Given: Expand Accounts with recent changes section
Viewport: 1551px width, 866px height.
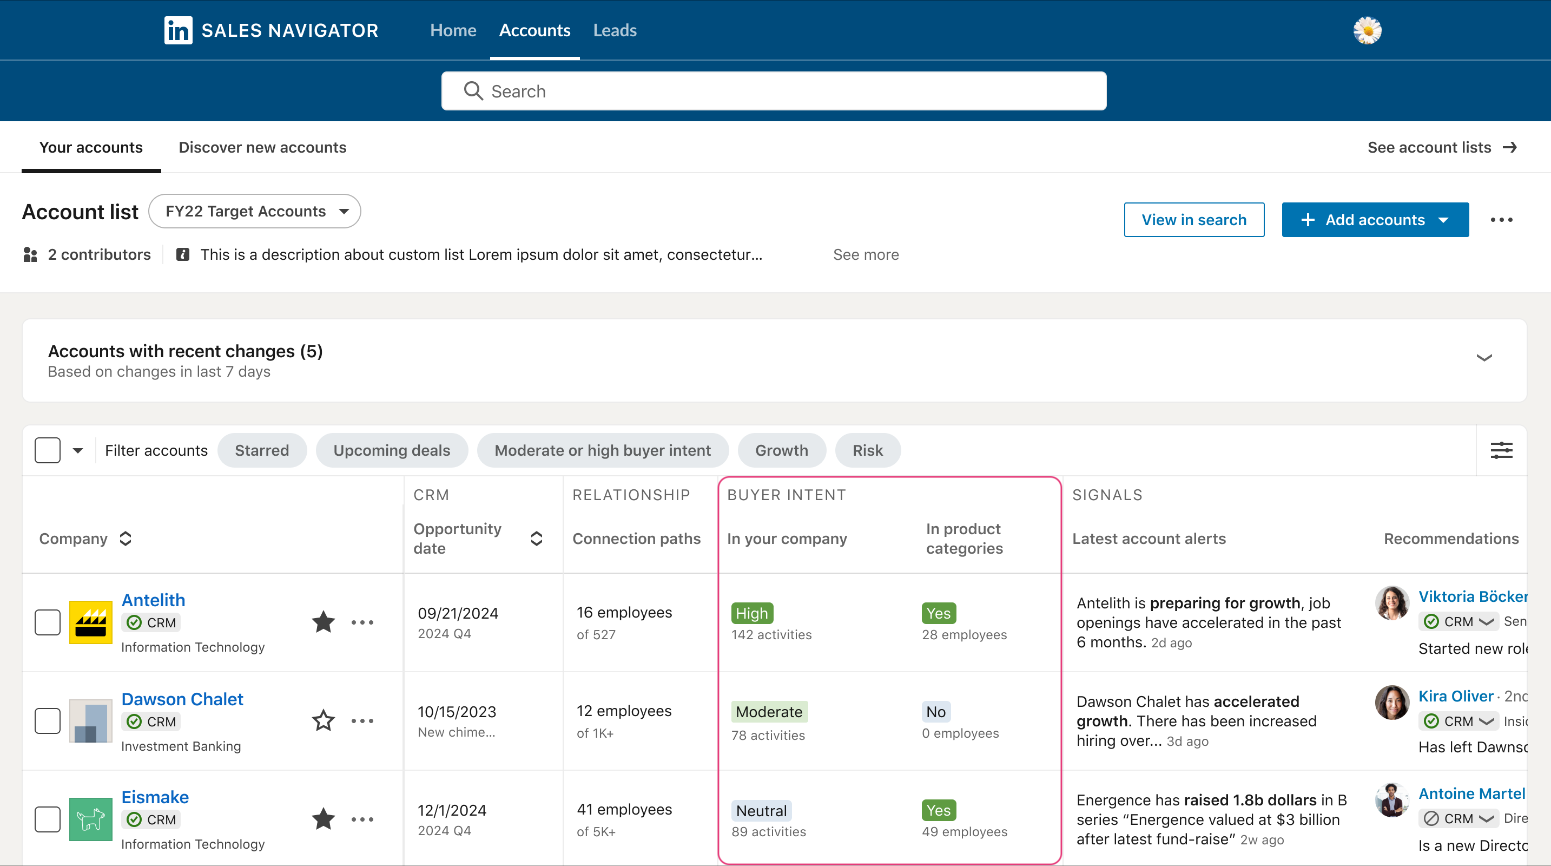Looking at the screenshot, I should [x=1484, y=358].
